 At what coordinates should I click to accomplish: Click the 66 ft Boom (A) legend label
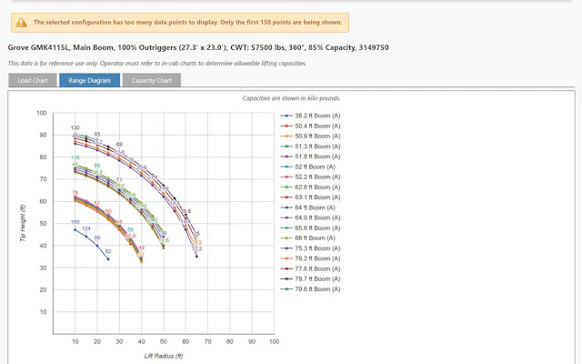coord(316,238)
